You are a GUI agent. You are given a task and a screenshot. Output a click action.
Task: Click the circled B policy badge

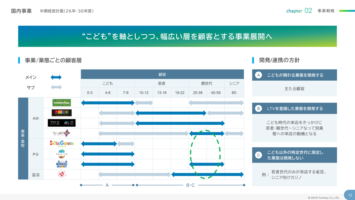258,109
